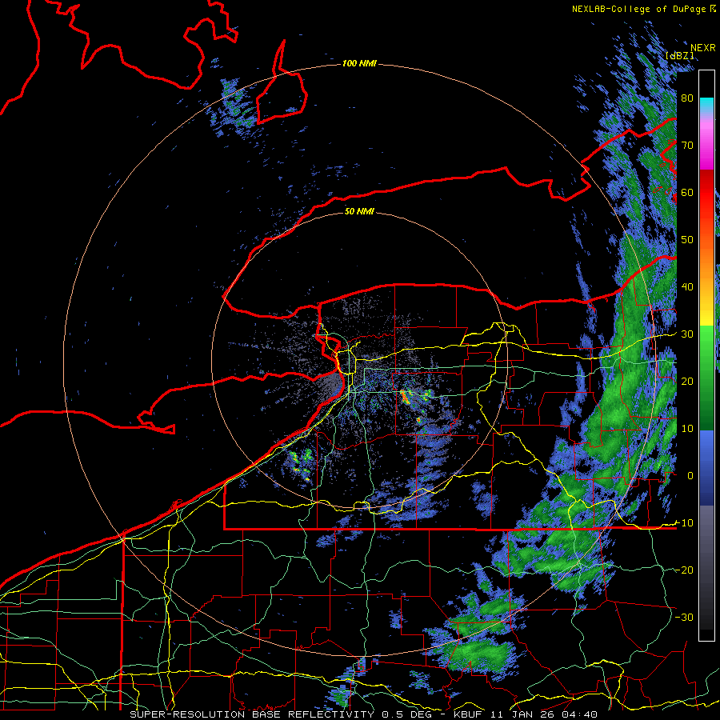
Task: Click the "50 NMI" range ring label
Action: (x=359, y=212)
